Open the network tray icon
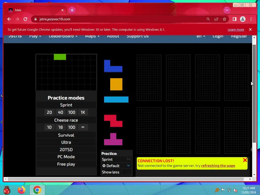The width and height of the screenshot is (260, 195). [x=229, y=190]
